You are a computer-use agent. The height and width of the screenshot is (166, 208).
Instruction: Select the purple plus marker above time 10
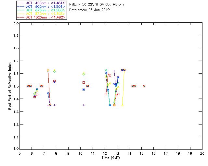pyautogui.click(x=84, y=105)
